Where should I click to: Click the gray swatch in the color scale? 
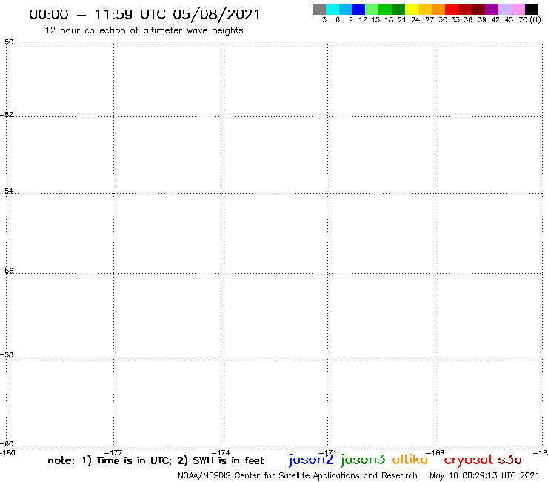tap(319, 9)
